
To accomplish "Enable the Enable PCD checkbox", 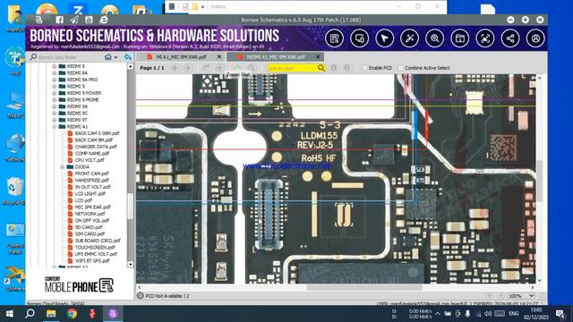I will [x=364, y=68].
